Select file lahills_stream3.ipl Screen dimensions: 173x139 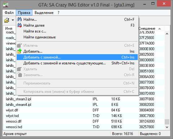(x=19, y=99)
